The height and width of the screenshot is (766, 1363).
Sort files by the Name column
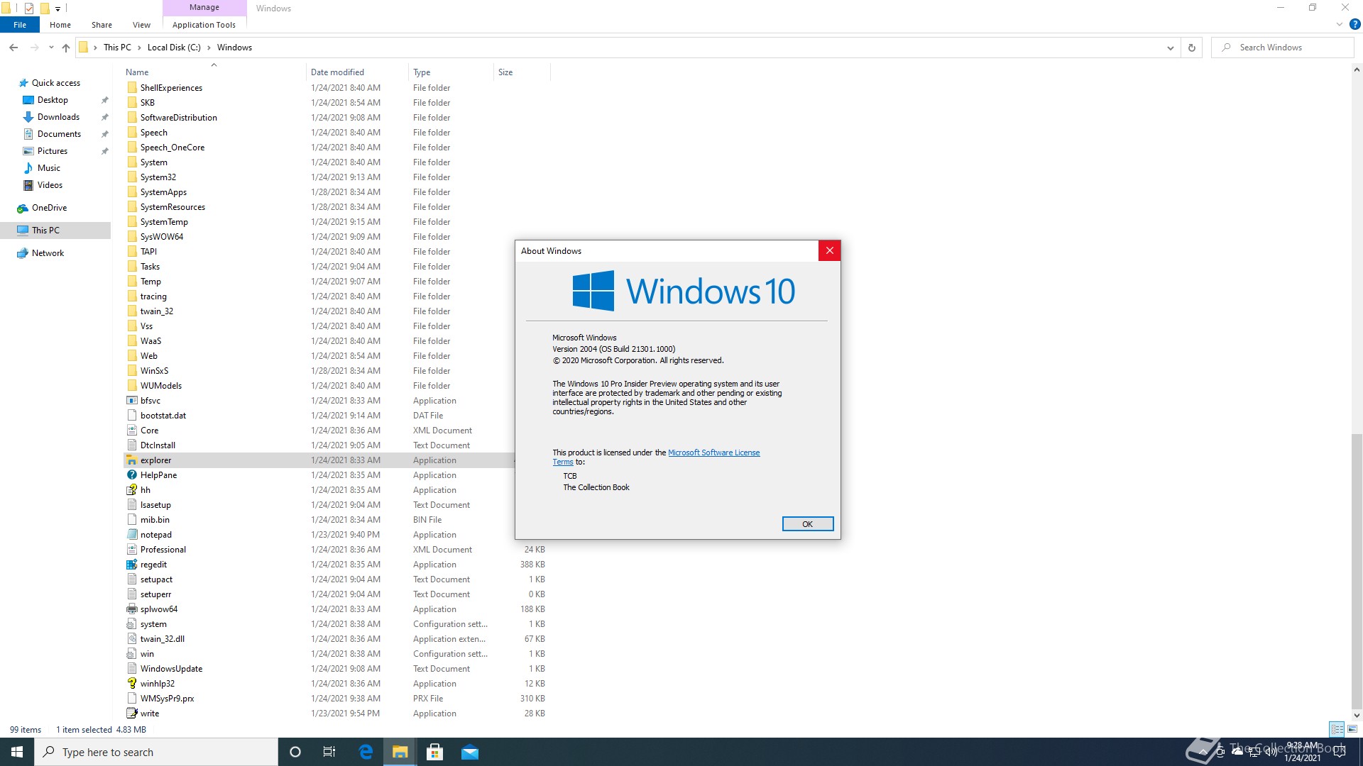[213, 72]
